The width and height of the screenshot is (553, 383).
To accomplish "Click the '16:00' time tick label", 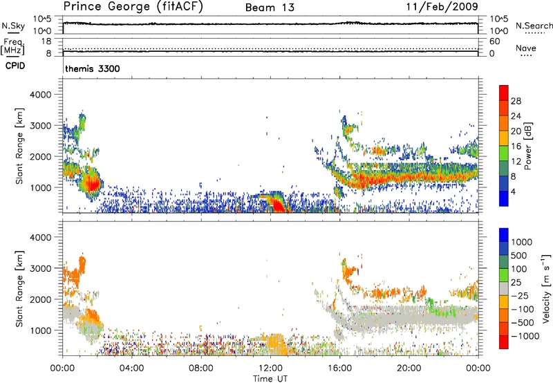I will (339, 368).
